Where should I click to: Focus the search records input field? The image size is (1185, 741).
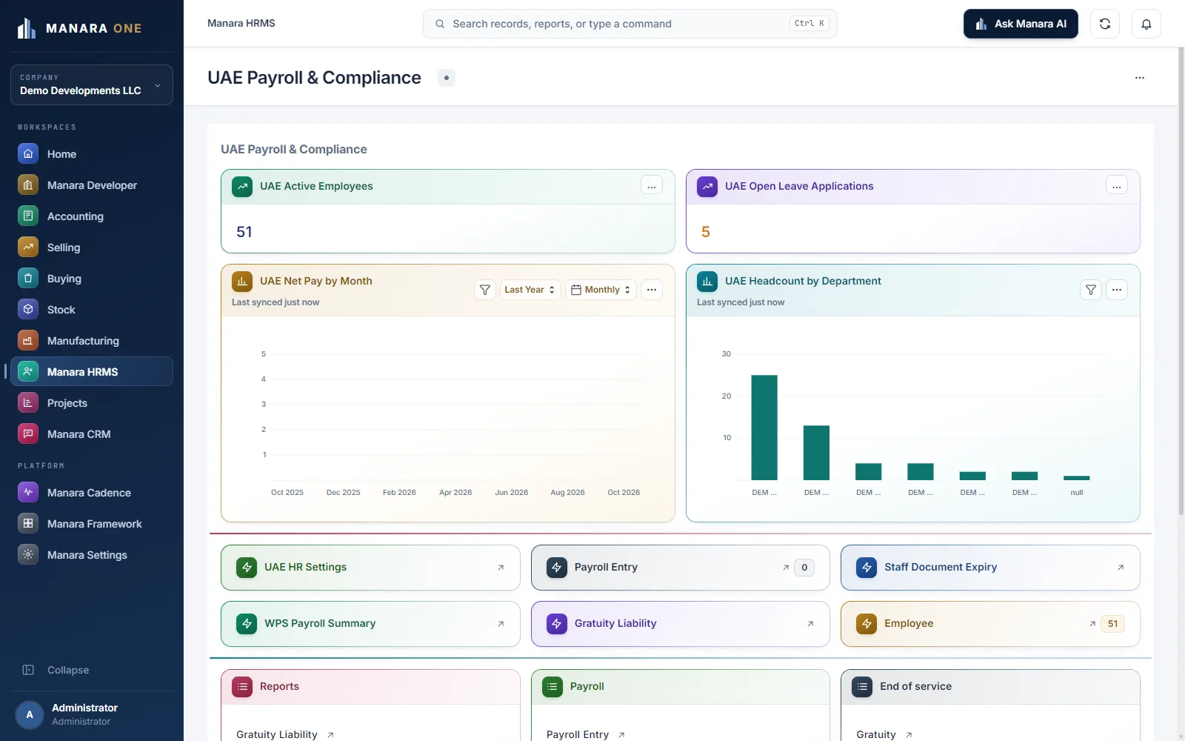pos(630,24)
